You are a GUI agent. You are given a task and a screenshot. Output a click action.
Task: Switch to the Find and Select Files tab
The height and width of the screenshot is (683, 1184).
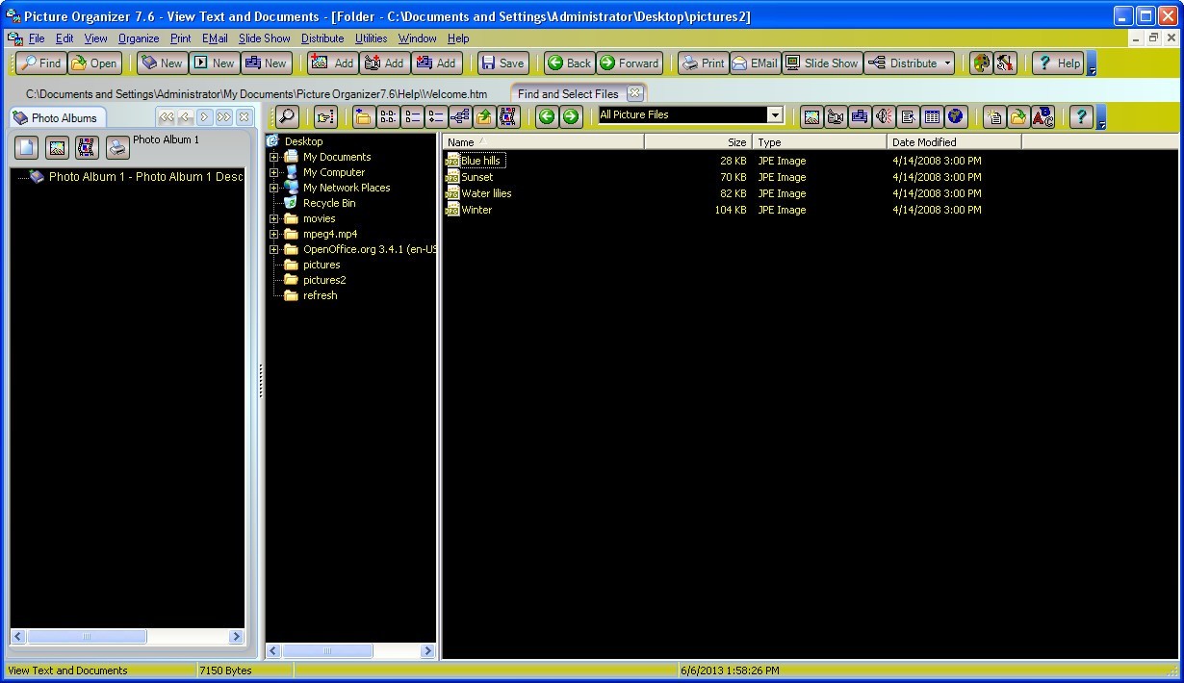568,93
